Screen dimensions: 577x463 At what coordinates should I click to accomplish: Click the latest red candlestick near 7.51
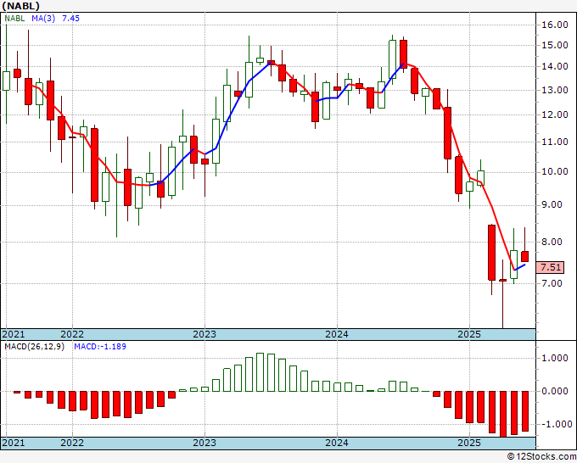pos(524,256)
